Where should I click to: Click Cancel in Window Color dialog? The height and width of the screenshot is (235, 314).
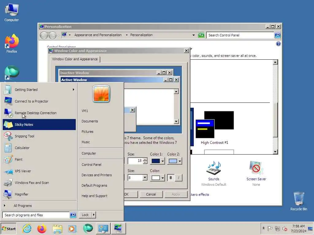click(x=151, y=194)
